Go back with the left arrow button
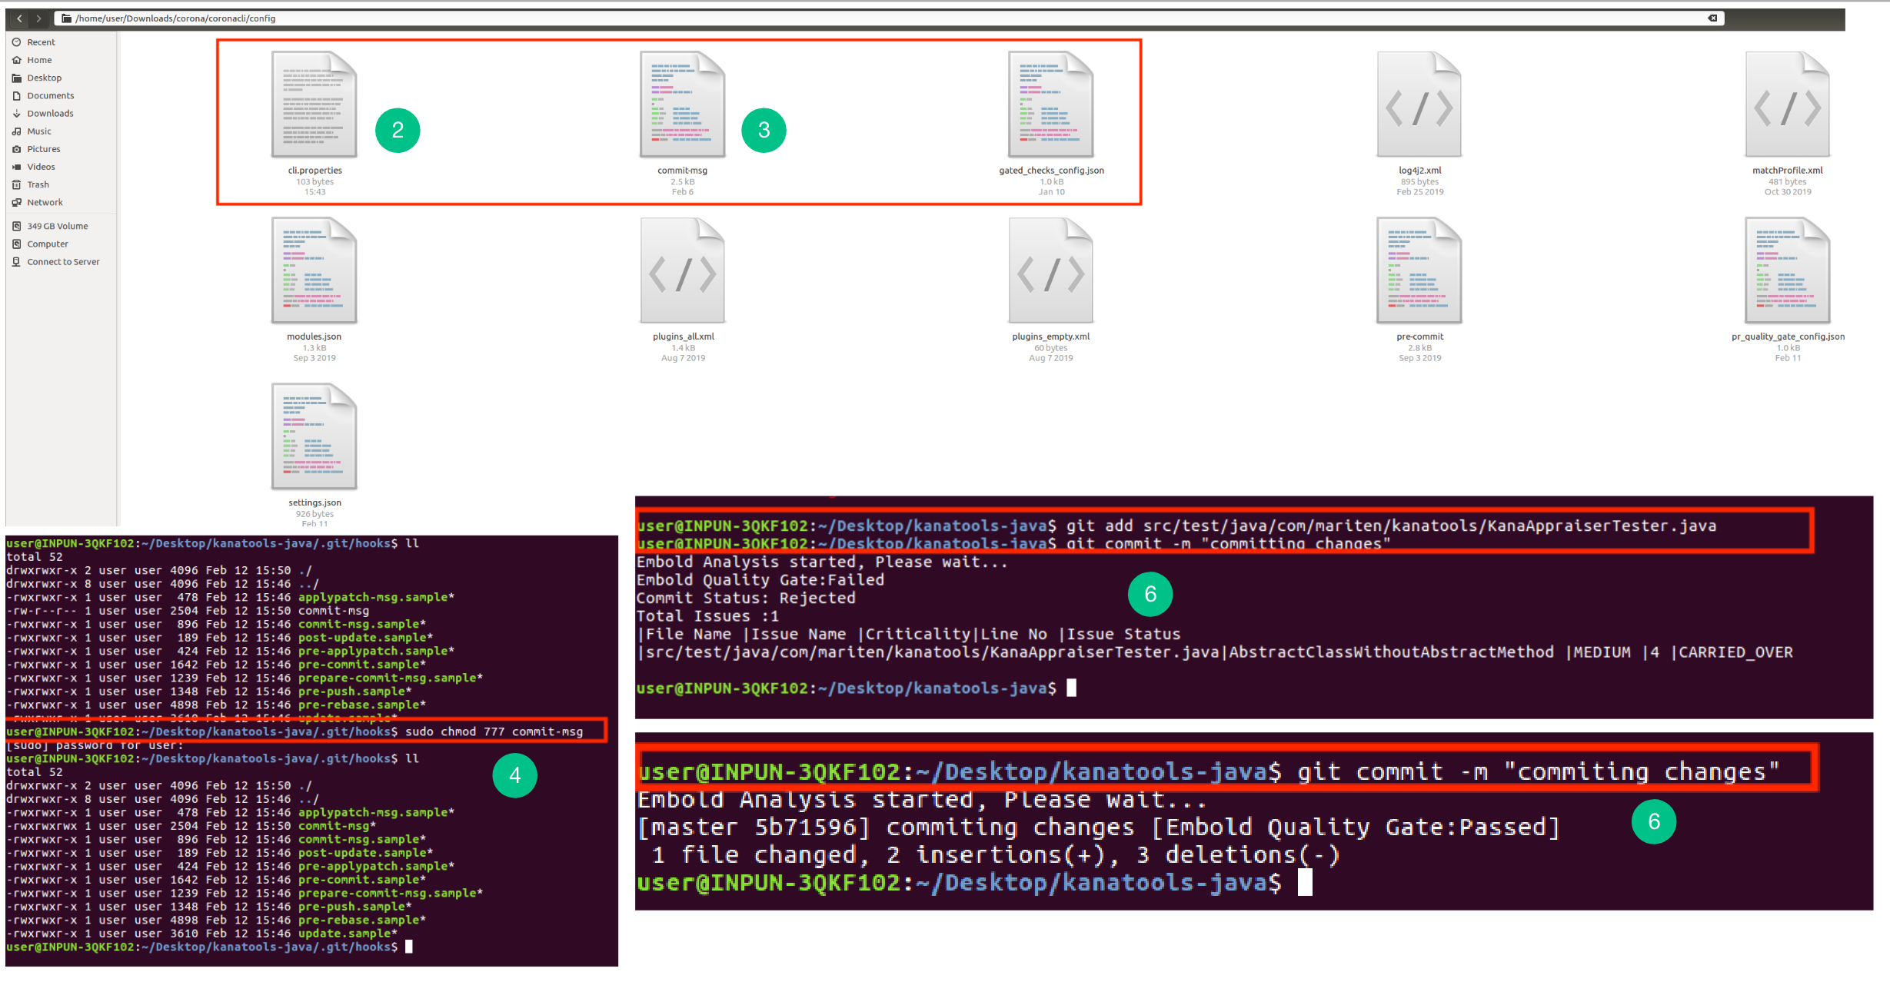The image size is (1890, 985). tap(19, 18)
